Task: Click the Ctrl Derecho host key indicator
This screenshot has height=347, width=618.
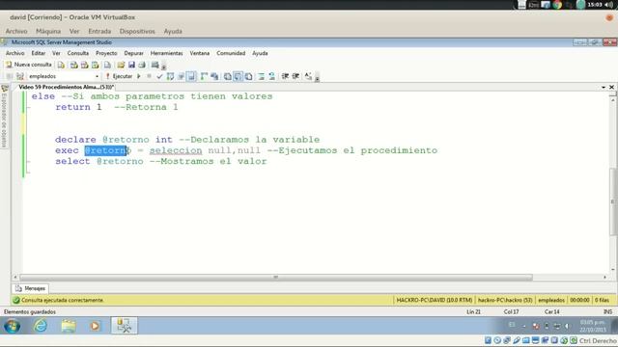Action: pyautogui.click(x=598, y=340)
